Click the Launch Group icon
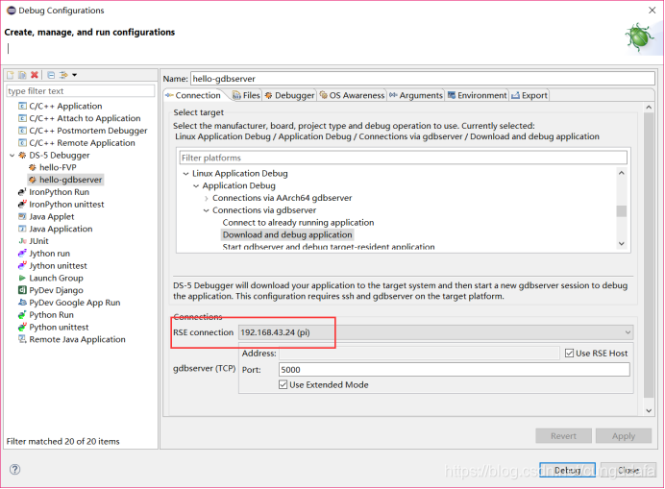This screenshot has width=665, height=489. [22, 279]
